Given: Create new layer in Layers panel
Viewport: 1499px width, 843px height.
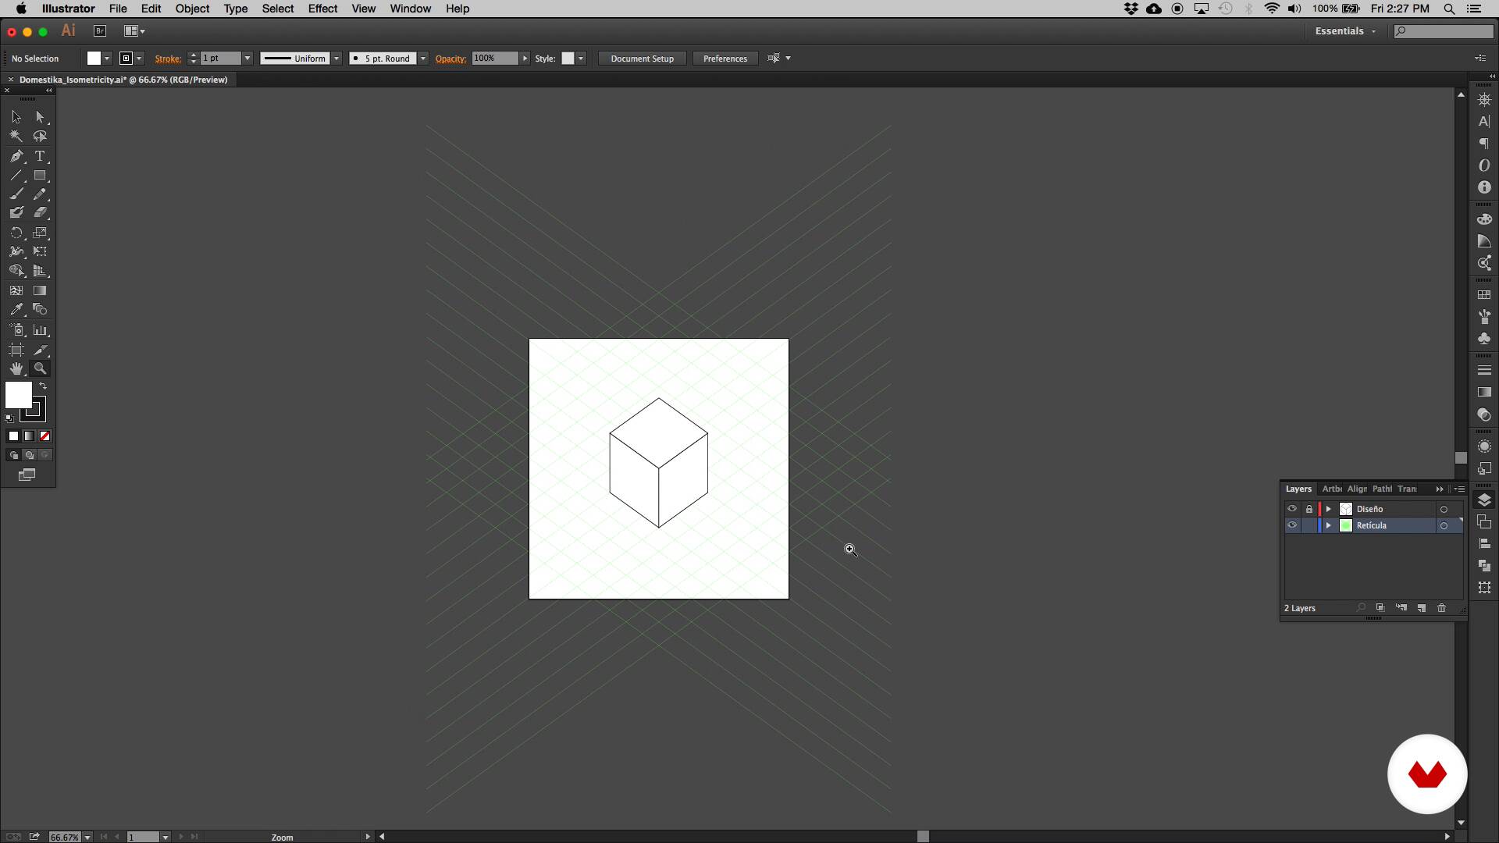Looking at the screenshot, I should 1422,607.
